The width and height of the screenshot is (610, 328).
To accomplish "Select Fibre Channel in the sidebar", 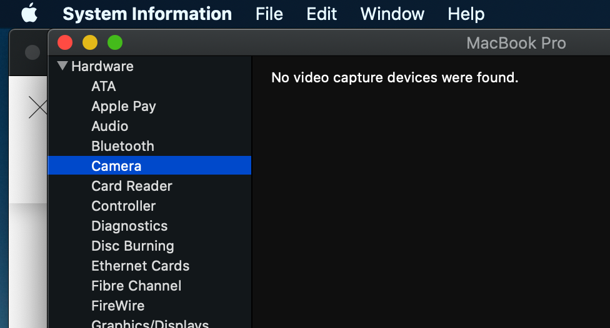I will coord(136,286).
